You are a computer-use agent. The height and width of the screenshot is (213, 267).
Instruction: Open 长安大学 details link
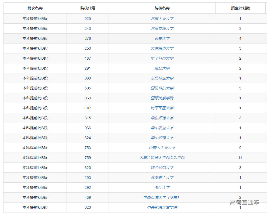coord(162,38)
